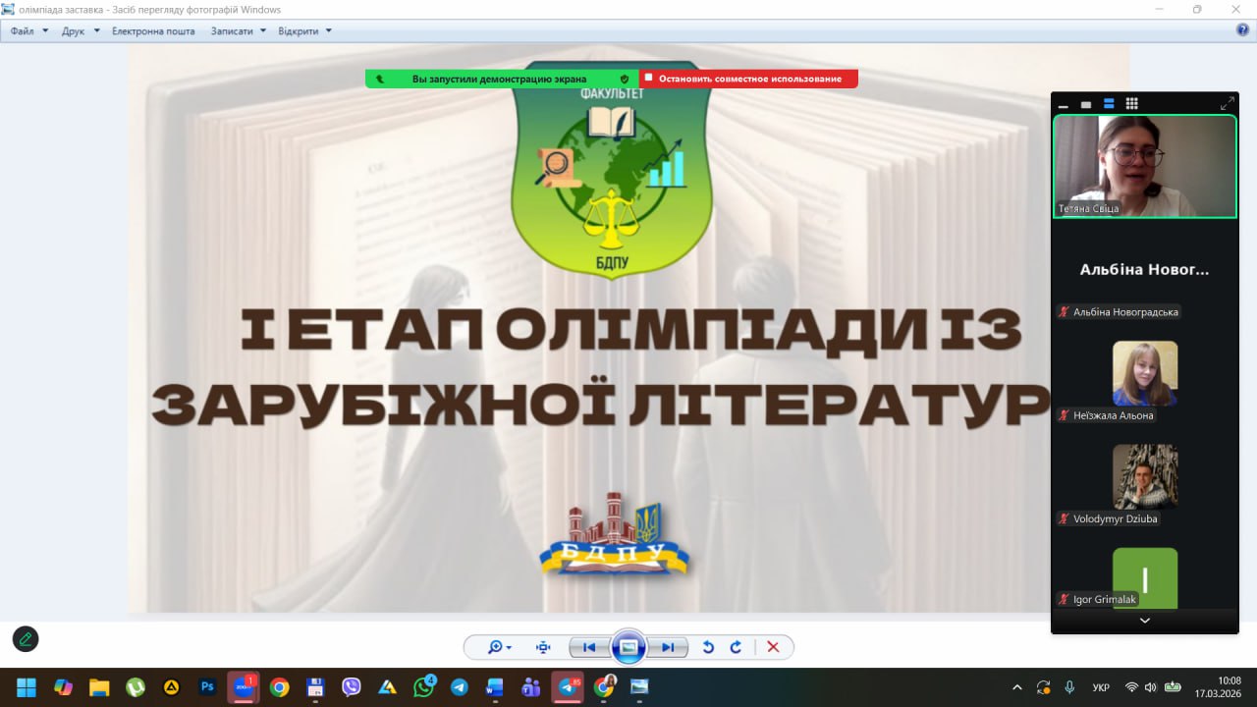Expand the Записати dropdown menu
This screenshot has width=1257, height=707.
(238, 31)
